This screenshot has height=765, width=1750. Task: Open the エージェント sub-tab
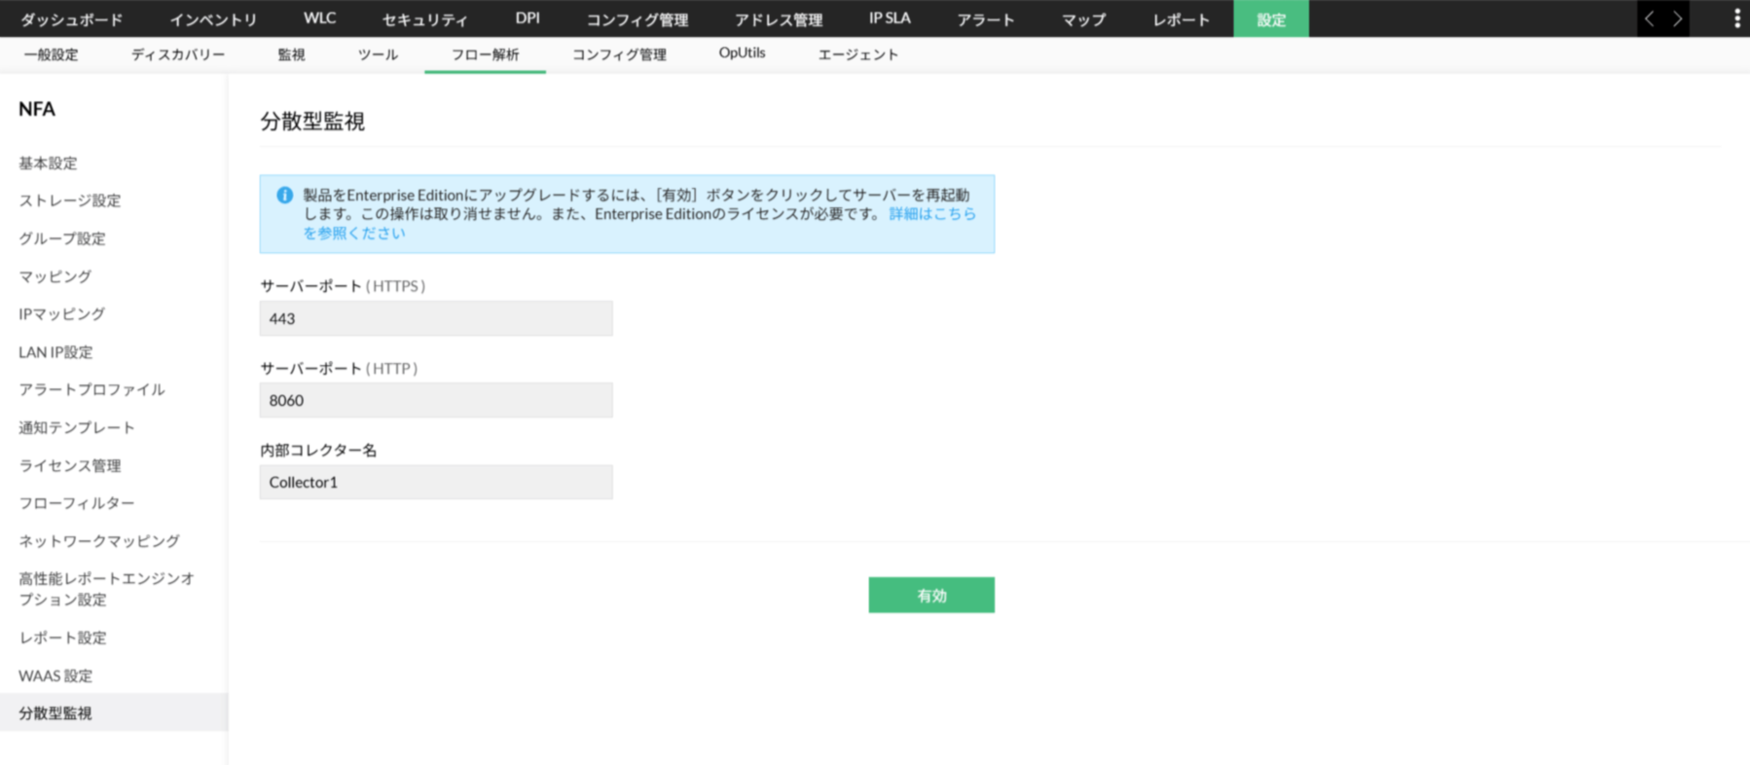[x=857, y=55]
